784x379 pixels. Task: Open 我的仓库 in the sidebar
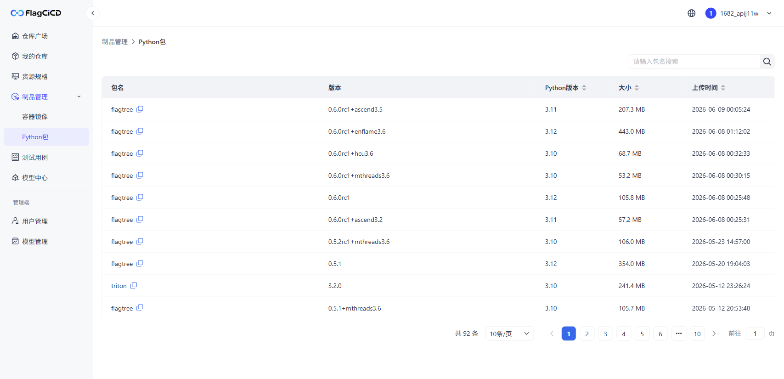click(46, 56)
